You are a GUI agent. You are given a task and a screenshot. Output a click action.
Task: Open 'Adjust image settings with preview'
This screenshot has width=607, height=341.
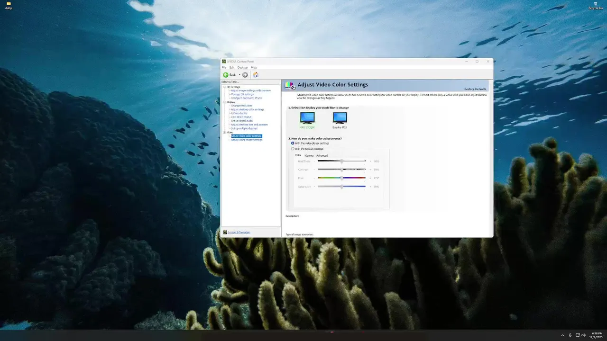pyautogui.click(x=251, y=90)
